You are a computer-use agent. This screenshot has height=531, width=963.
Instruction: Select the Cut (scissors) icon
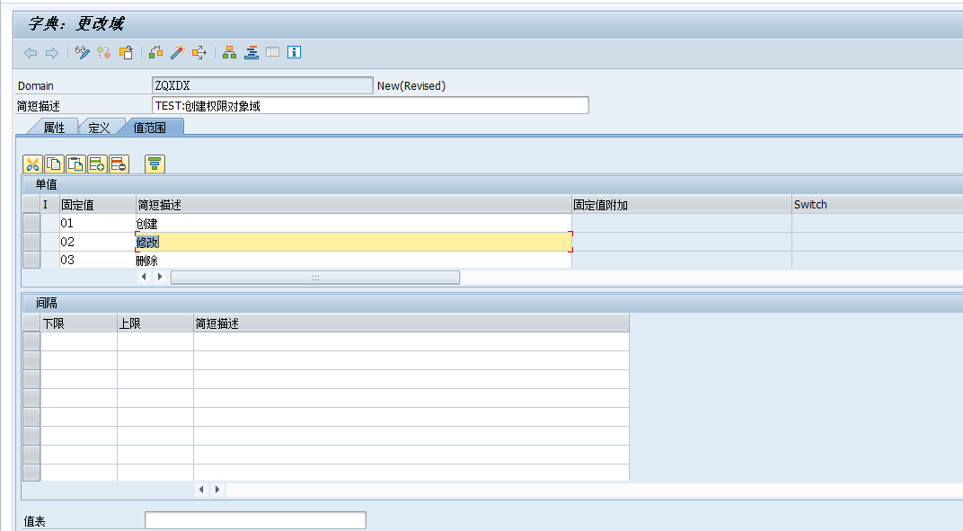(31, 164)
